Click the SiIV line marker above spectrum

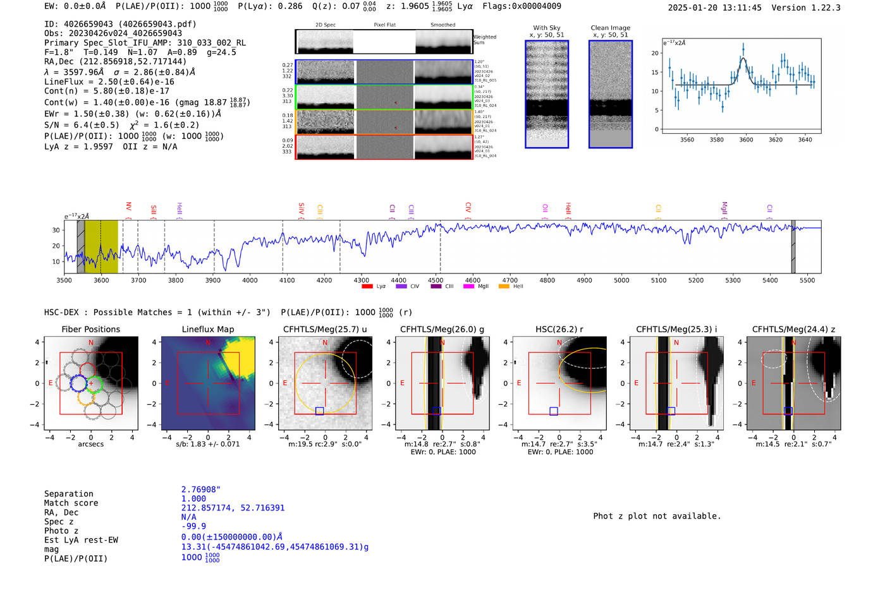302,210
